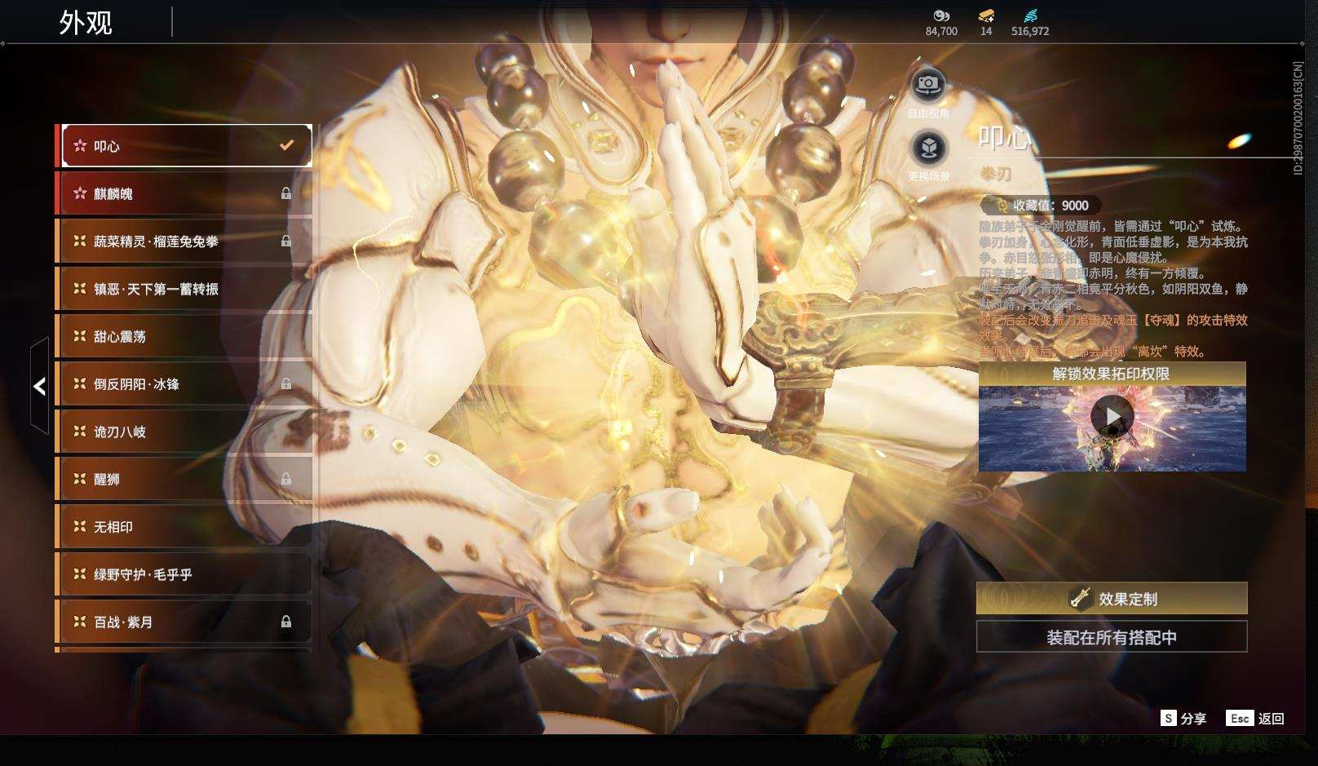Viewport: 1318px width, 766px height.
Task: Open the preview video thumbnail
Action: pos(1112,429)
